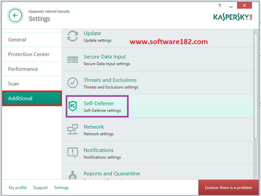The height and width of the screenshot is (196, 261).
Task: Click the Network computers icon
Action: (x=73, y=130)
